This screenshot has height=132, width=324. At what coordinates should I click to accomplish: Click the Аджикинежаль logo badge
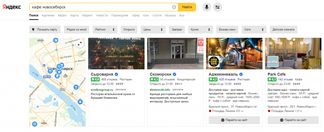(214, 61)
